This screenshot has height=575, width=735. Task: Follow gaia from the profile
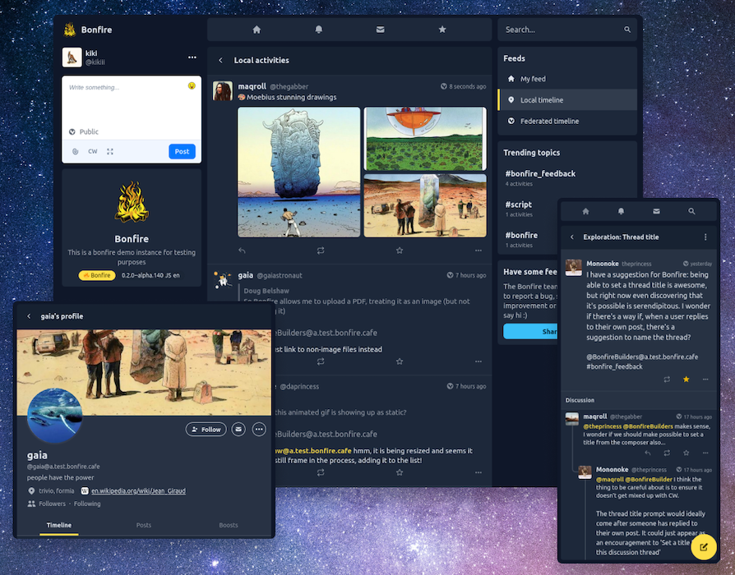click(205, 429)
